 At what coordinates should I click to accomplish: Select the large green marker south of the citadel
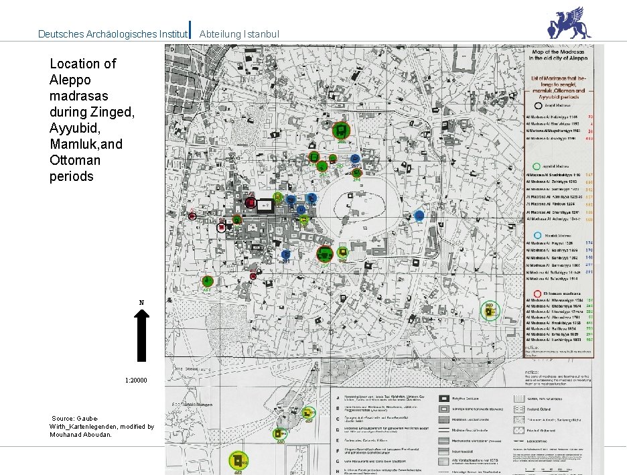click(325, 254)
